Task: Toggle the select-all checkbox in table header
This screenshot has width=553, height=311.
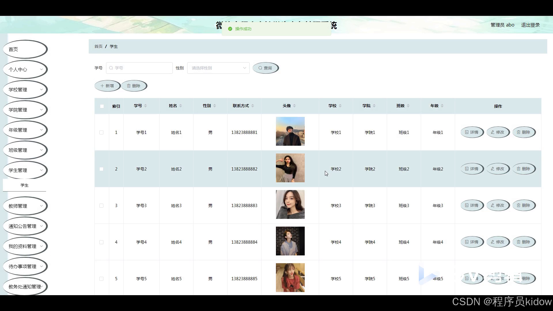Action: pos(102,106)
